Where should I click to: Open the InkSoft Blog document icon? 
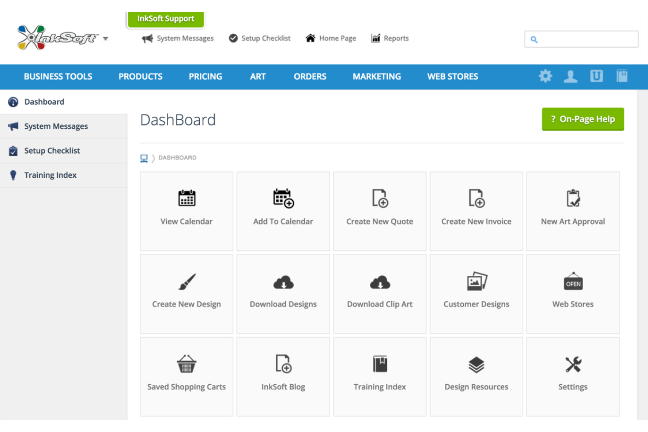pyautogui.click(x=283, y=364)
